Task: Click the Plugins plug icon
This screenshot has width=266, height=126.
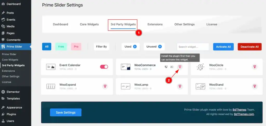Action: 3,114
